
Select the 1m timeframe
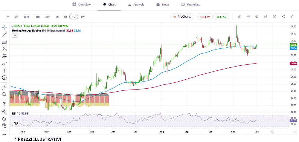(x=7, y=17)
